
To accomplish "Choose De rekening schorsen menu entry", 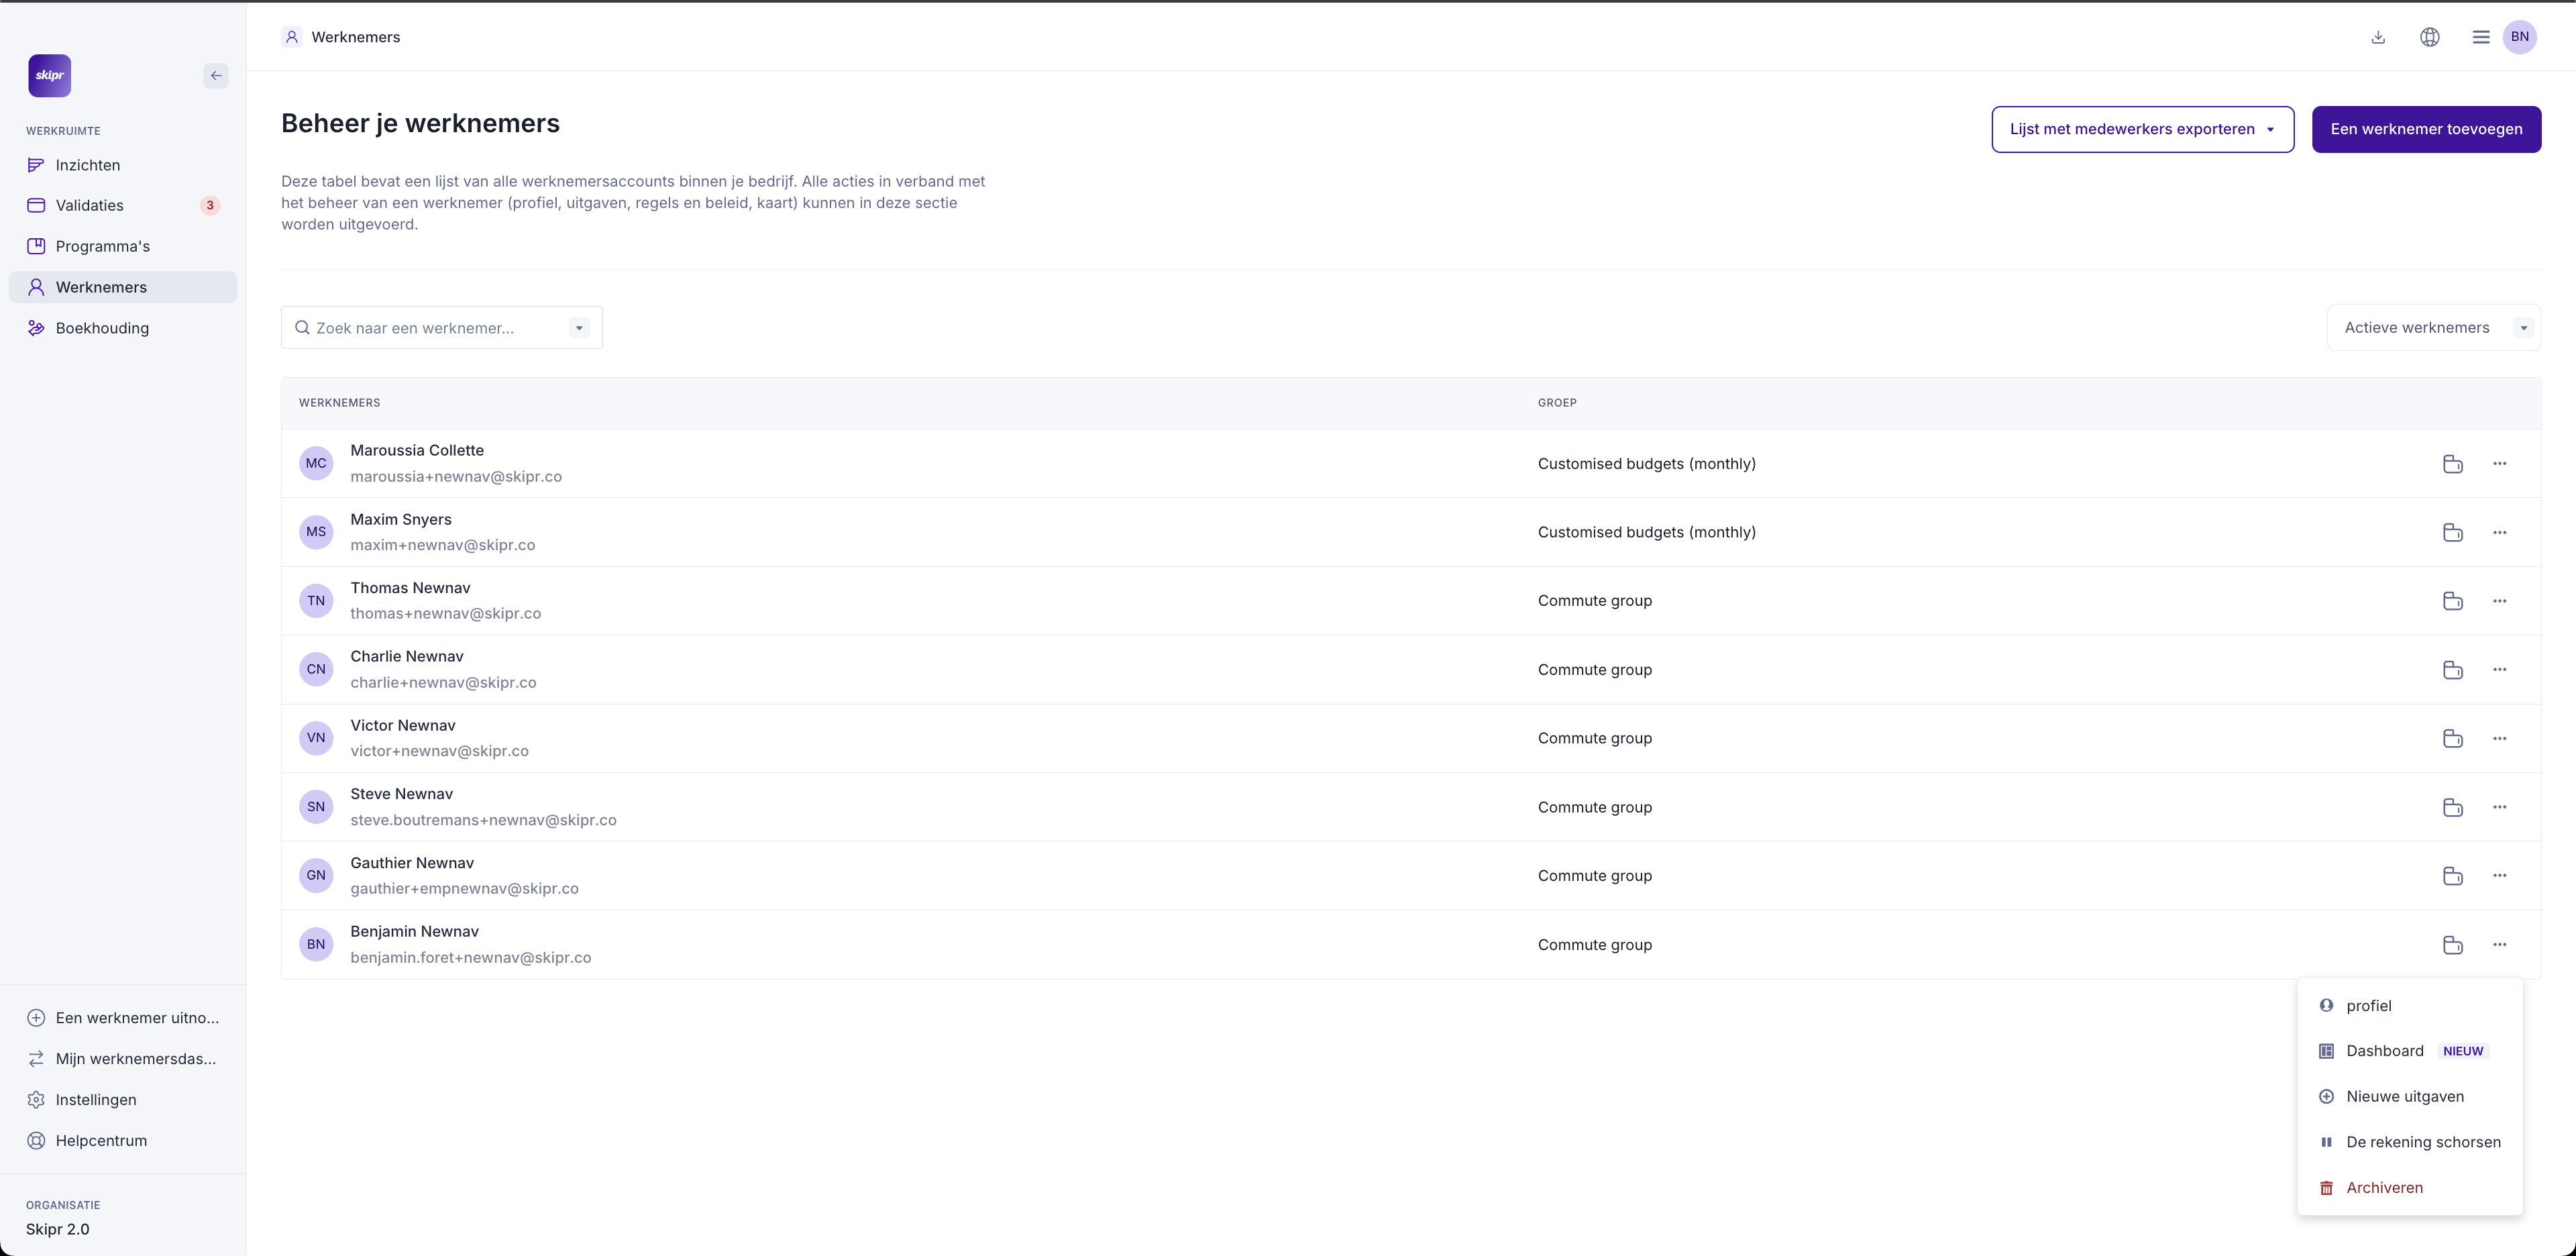I will 2422,1142.
